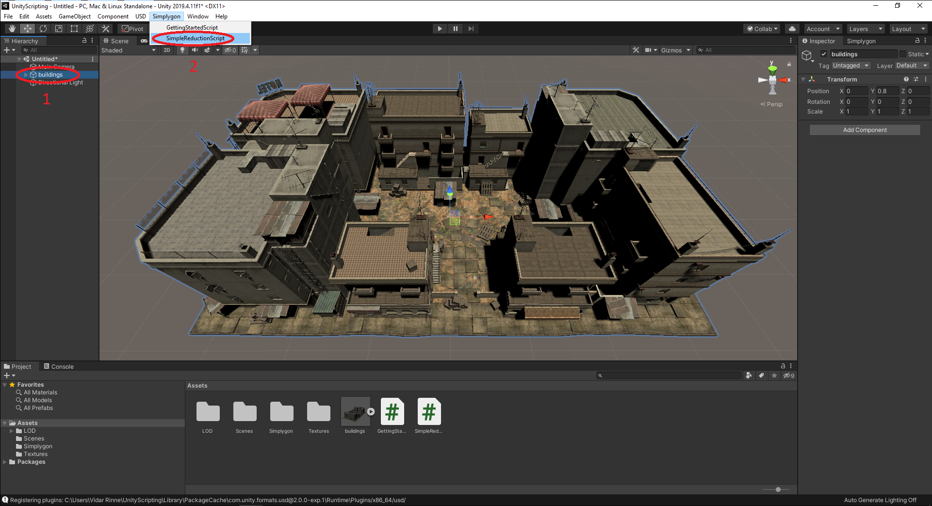Viewport: 932px width, 506px height.
Task: Mute scene view audio
Action: point(195,49)
